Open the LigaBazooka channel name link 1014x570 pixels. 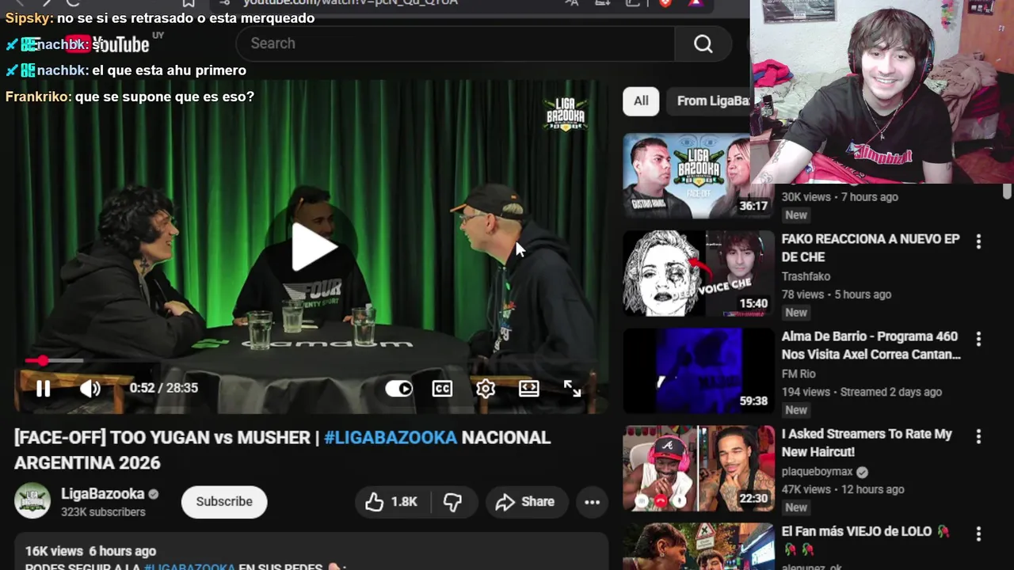pyautogui.click(x=103, y=494)
